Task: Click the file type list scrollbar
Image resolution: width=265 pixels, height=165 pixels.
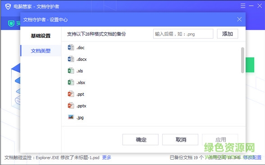Action: pyautogui.click(x=242, y=60)
